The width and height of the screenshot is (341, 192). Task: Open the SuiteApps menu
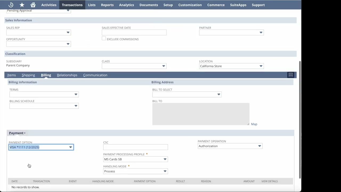[238, 5]
